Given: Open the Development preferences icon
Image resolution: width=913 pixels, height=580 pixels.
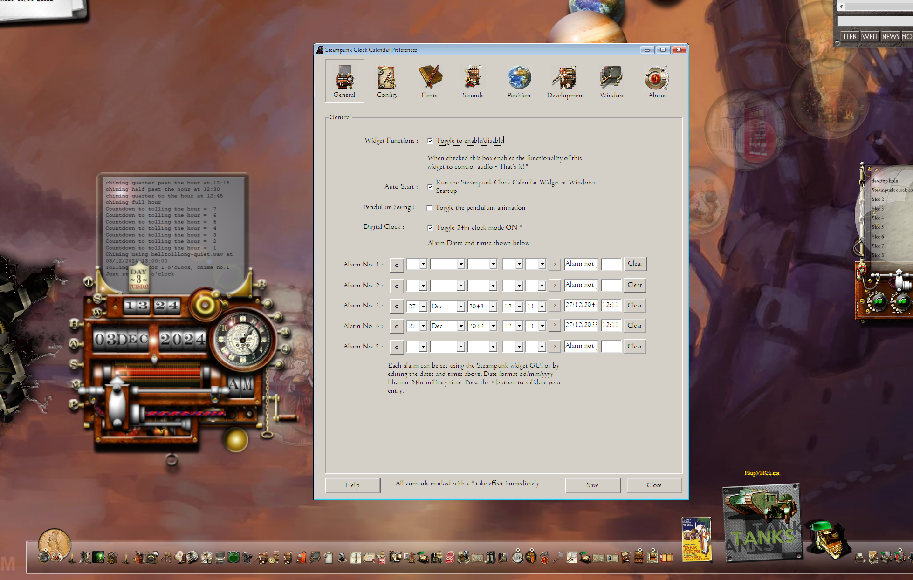Looking at the screenshot, I should pyautogui.click(x=565, y=81).
